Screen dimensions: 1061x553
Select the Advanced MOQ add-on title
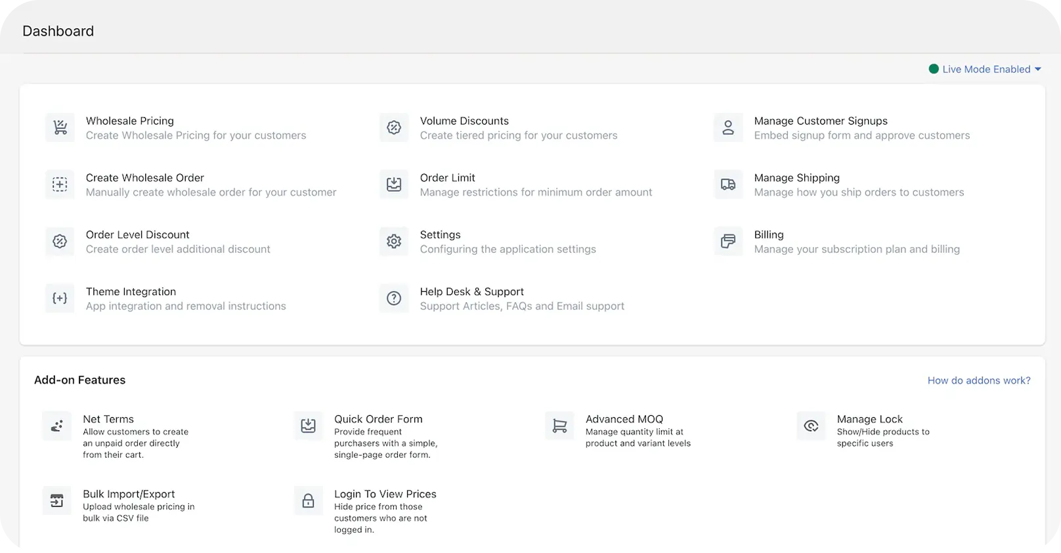[x=624, y=419]
